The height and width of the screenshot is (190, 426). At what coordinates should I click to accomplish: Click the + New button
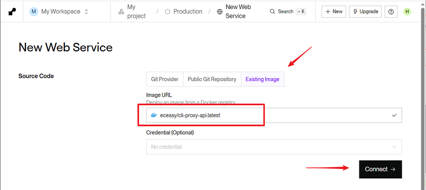point(334,12)
